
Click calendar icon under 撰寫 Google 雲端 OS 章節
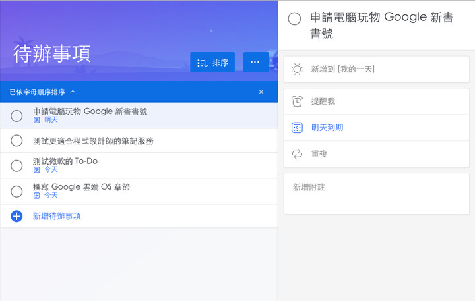(37, 196)
